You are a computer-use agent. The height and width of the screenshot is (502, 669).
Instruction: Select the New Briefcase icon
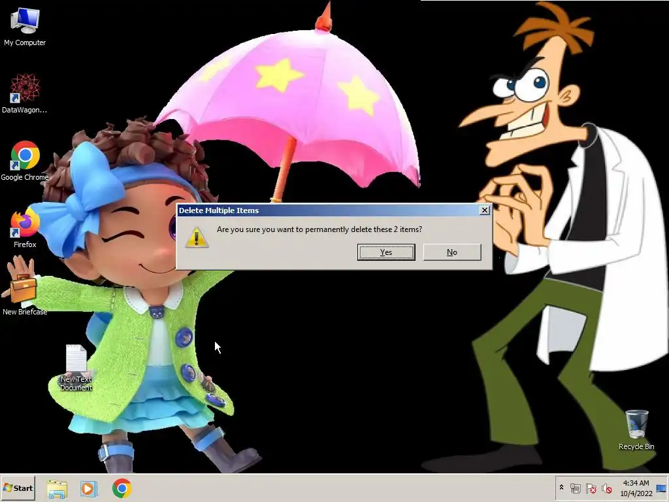(25, 295)
